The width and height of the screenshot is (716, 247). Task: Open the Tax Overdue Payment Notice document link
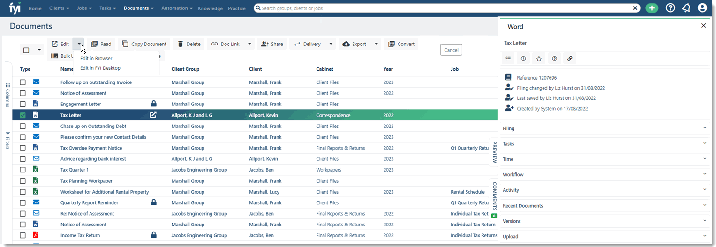pyautogui.click(x=91, y=148)
